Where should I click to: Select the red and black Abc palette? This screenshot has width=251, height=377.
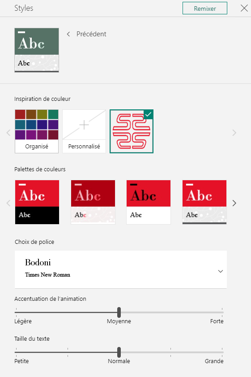click(37, 202)
